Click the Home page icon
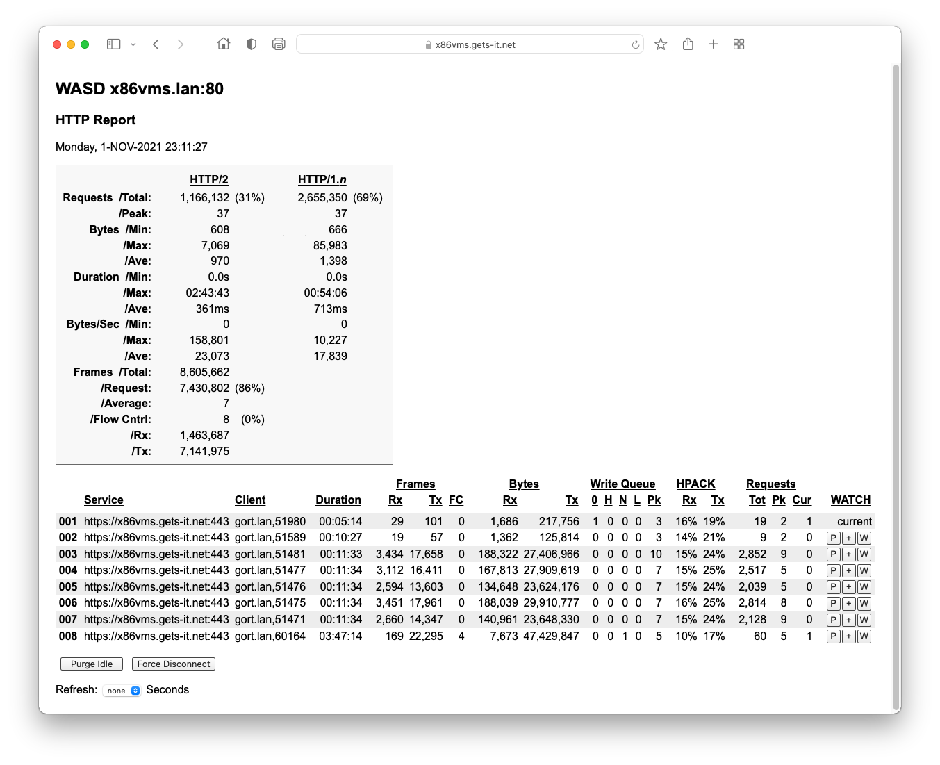This screenshot has width=940, height=765. 223,44
